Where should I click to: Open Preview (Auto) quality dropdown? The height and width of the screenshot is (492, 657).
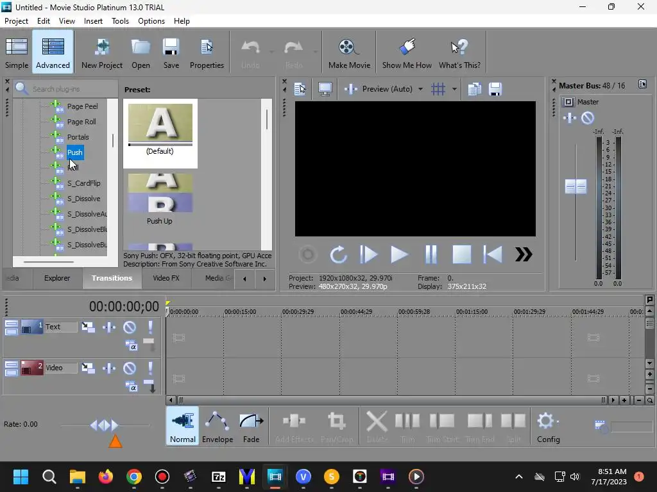[420, 89]
